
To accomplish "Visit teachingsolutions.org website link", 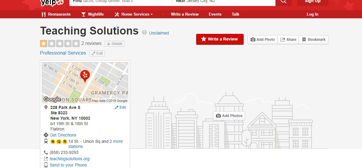I will pyautogui.click(x=70, y=159).
